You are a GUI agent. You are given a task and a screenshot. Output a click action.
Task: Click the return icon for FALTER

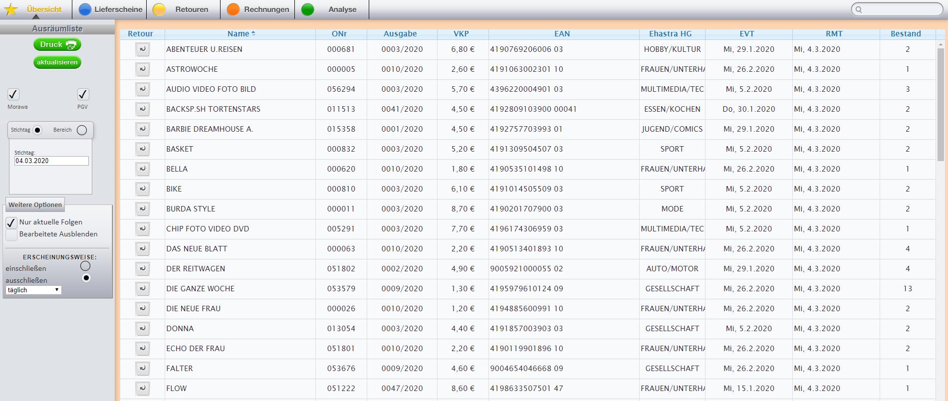click(143, 369)
